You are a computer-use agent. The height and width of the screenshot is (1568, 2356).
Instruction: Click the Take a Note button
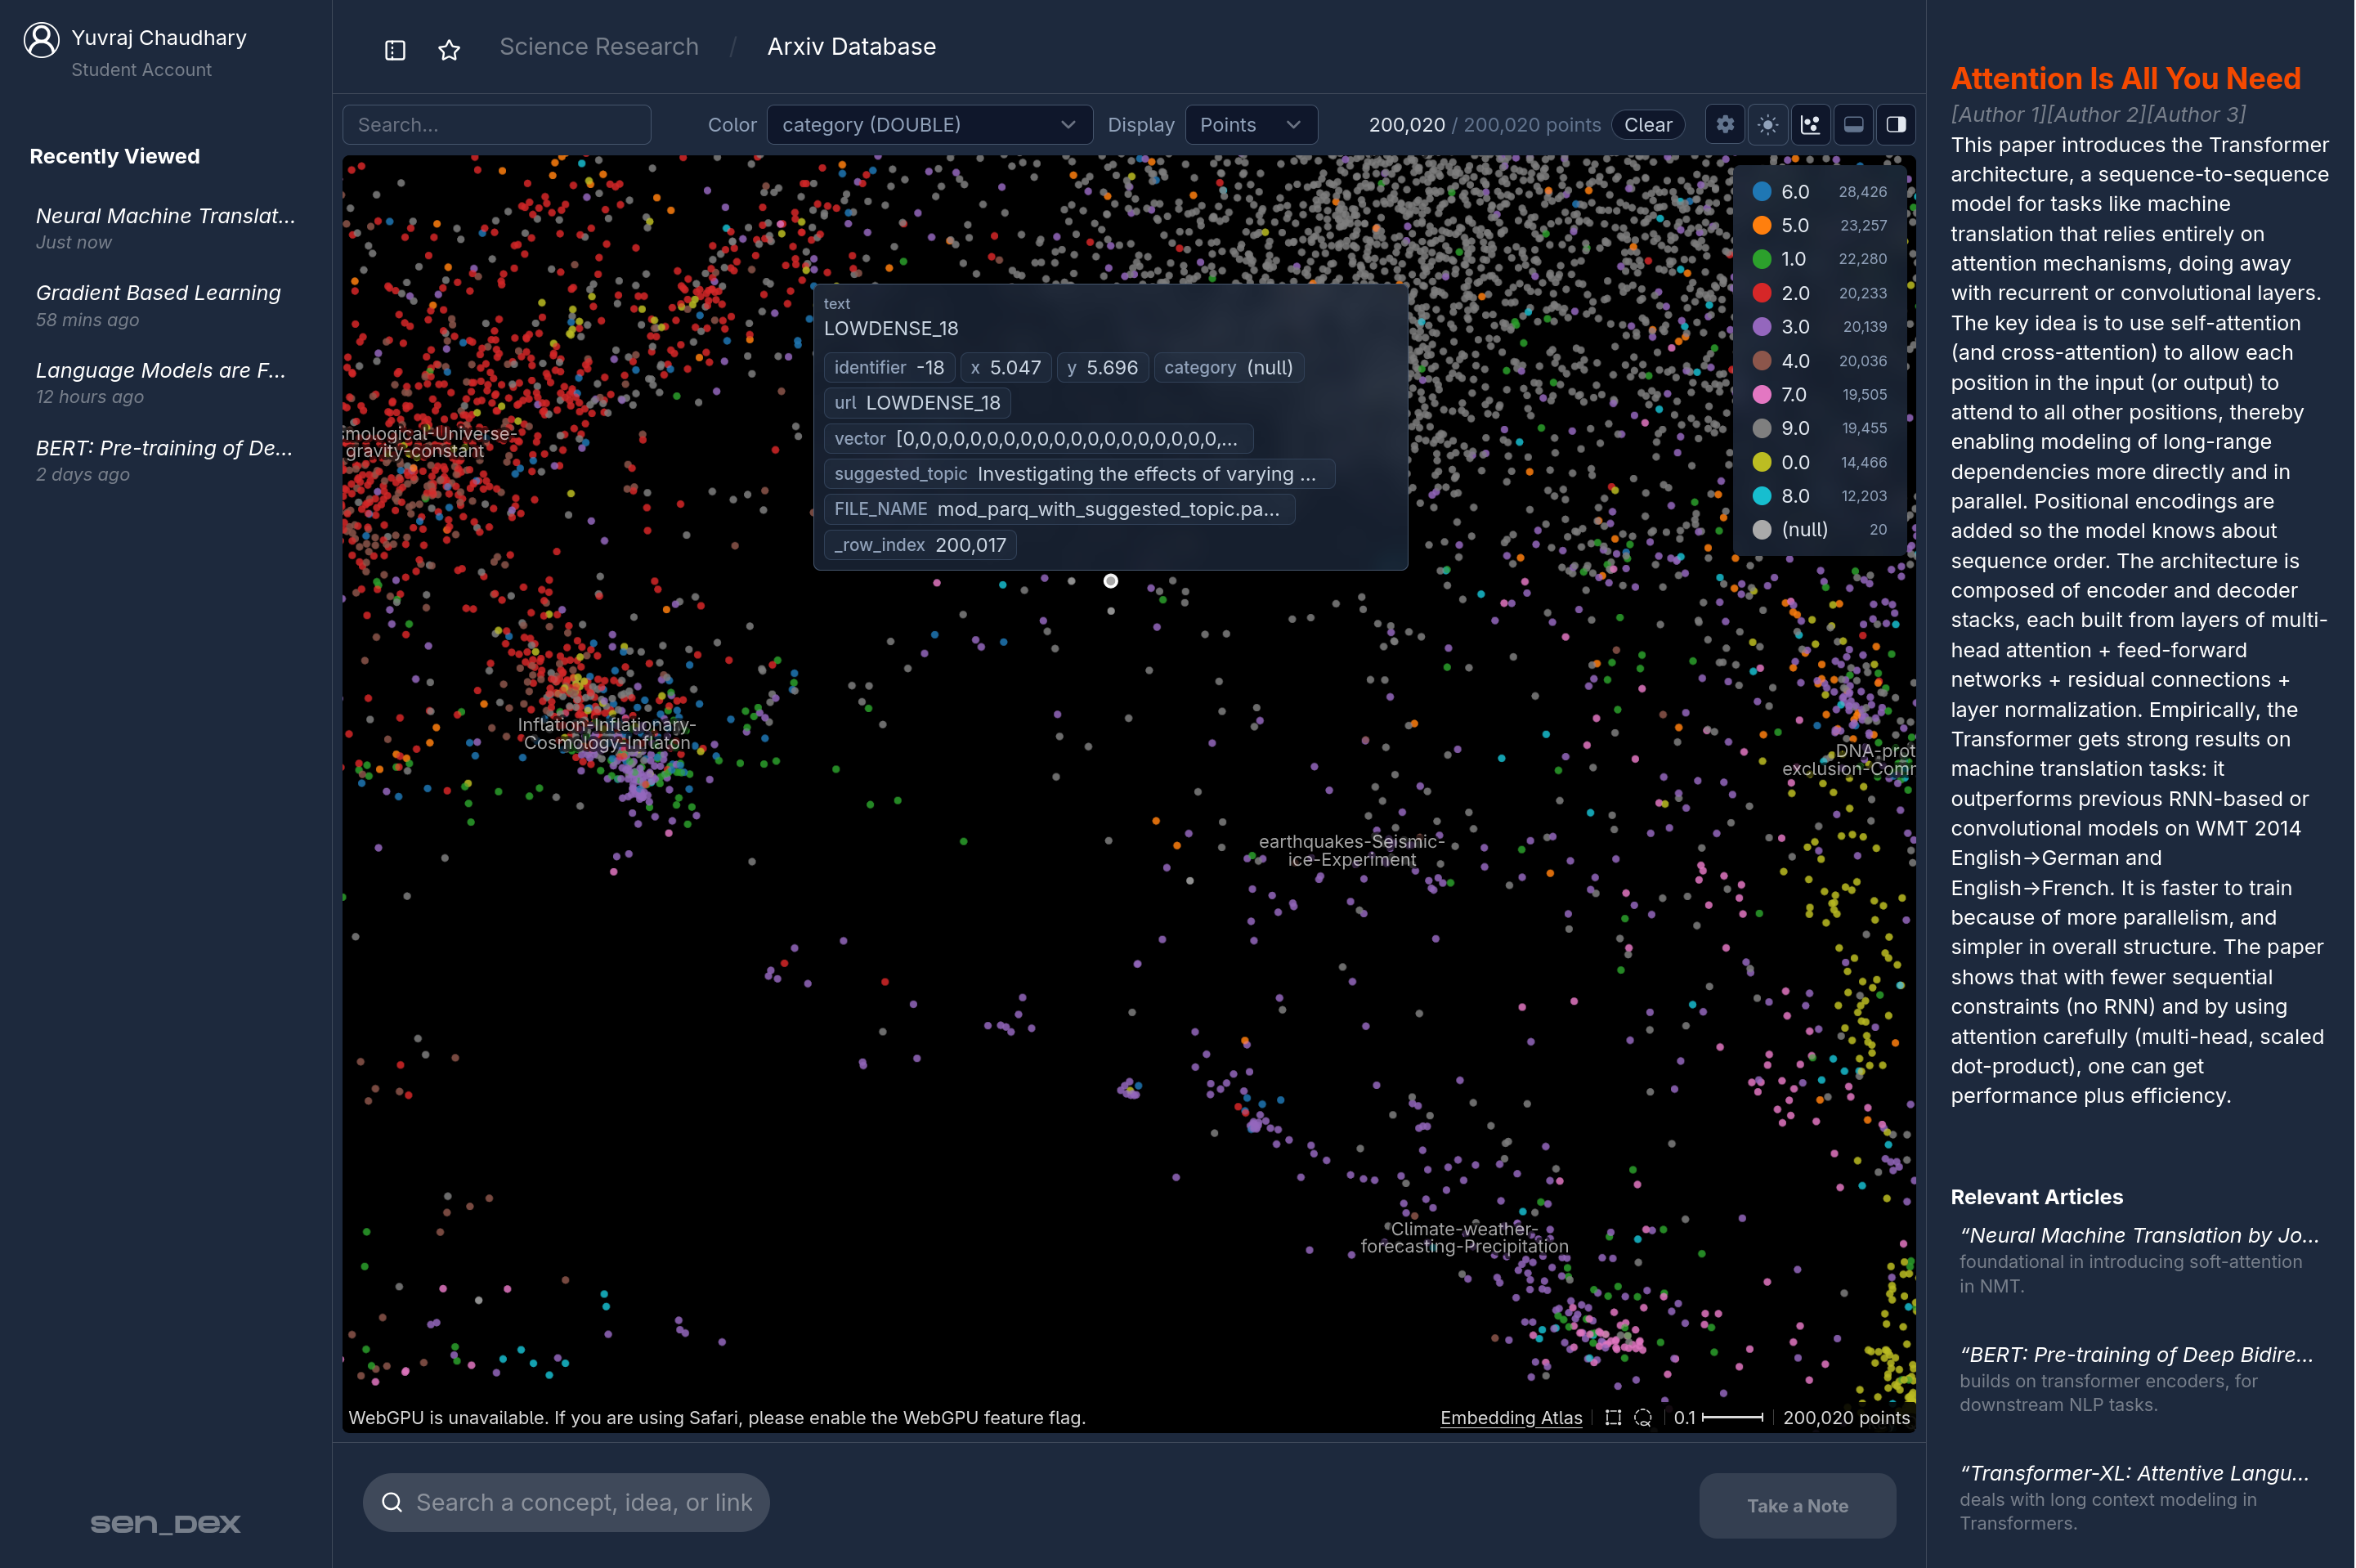pyautogui.click(x=1797, y=1505)
